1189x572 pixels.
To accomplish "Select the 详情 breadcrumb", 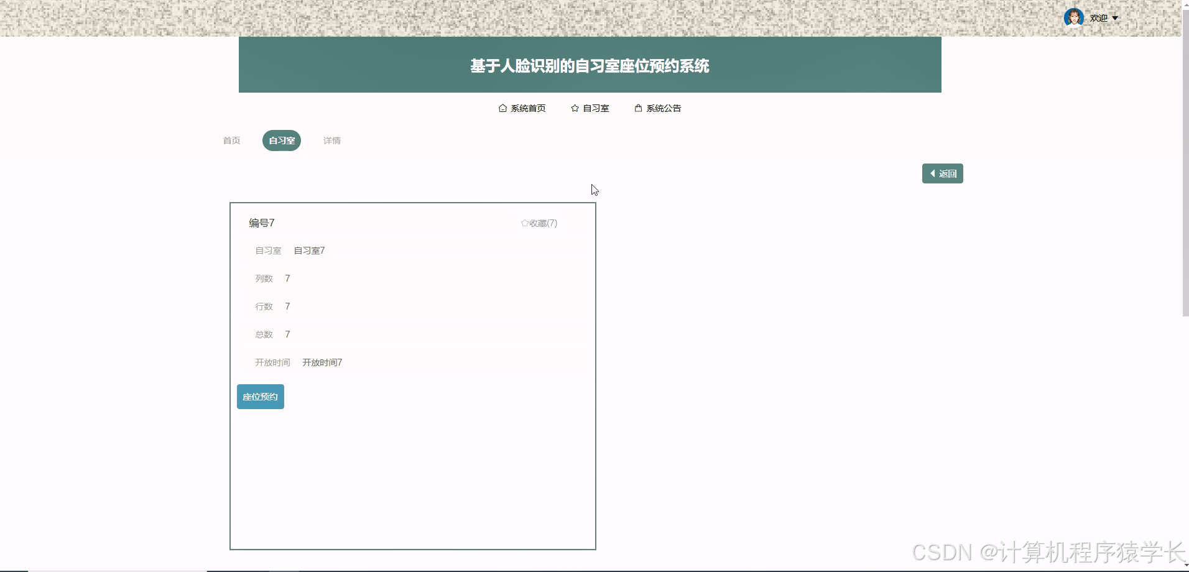I will coord(332,141).
